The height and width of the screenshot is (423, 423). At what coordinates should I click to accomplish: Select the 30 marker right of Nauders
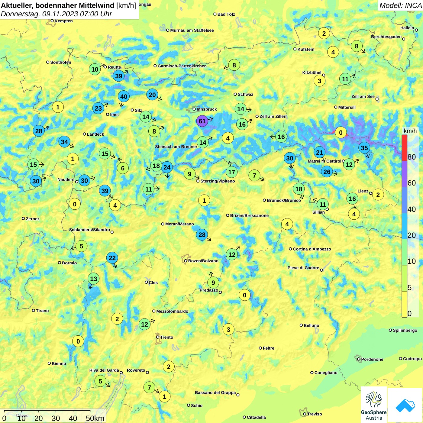pyautogui.click(x=84, y=181)
